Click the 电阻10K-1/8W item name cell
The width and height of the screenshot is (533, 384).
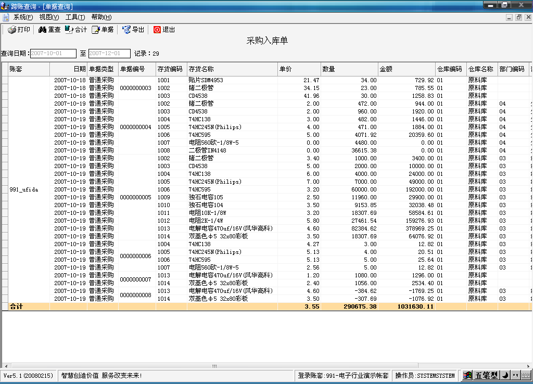coord(232,213)
